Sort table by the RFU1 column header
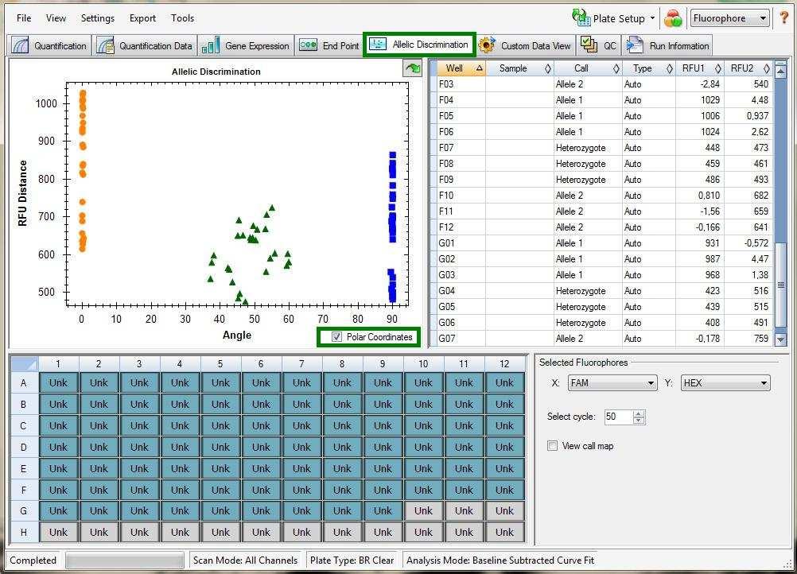Screen dimensions: 797x574 (x=699, y=68)
